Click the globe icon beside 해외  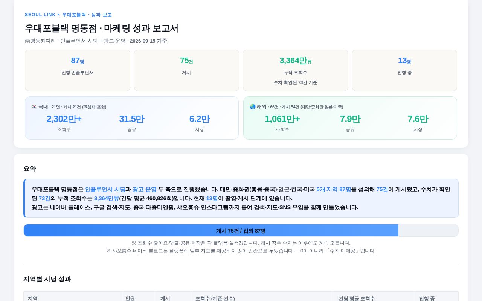253,107
